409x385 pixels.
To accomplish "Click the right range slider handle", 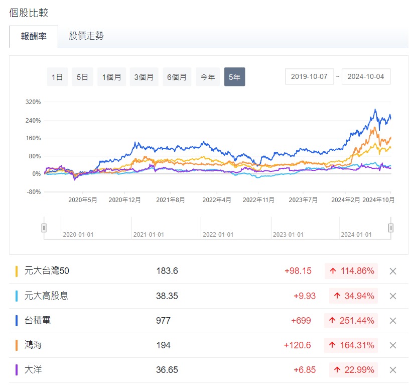I will click(390, 228).
